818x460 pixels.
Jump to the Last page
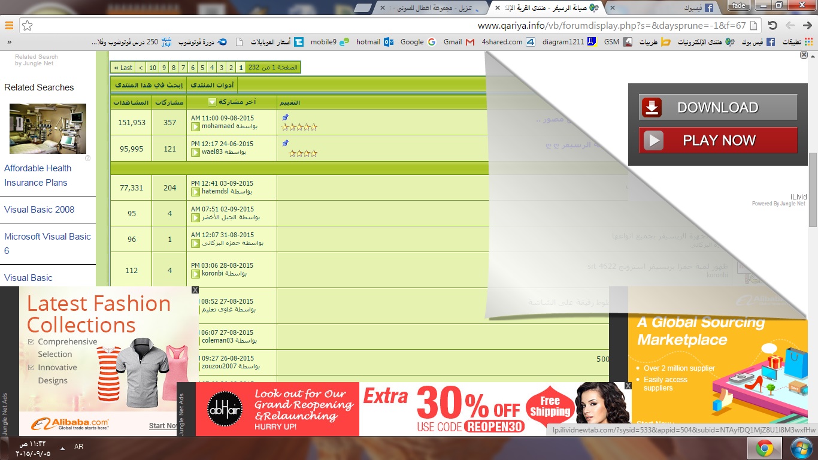124,68
